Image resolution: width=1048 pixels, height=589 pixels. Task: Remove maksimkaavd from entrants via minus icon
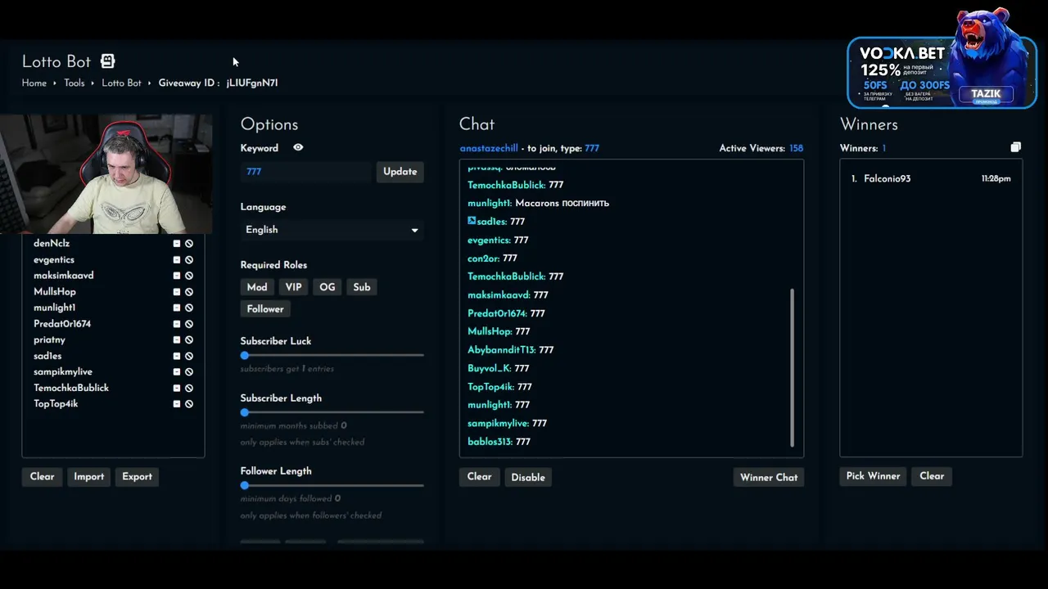click(x=176, y=276)
